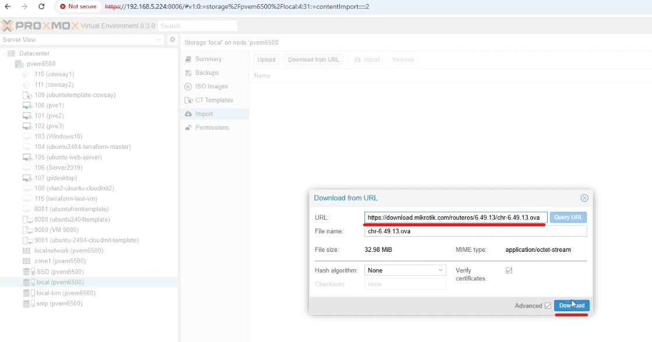Focus the Proxmox Search box
Image resolution: width=652 pixels, height=342 pixels.
click(x=198, y=26)
